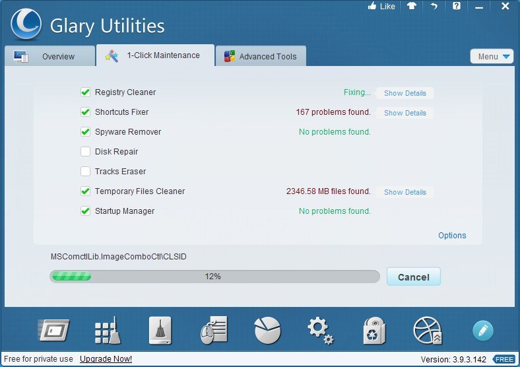The image size is (520, 367).
Task: Click the undo restore arrow icon
Action: click(434, 6)
